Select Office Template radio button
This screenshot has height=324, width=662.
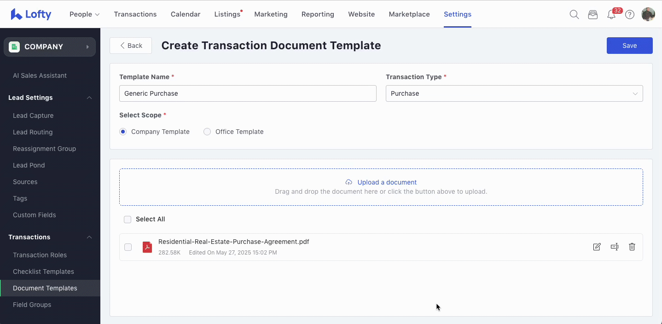coord(207,132)
